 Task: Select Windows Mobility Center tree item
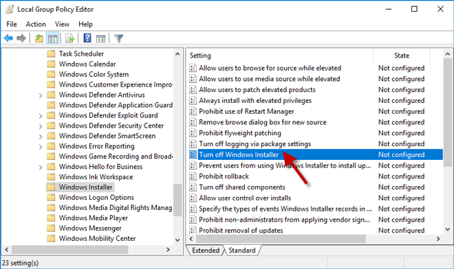click(97, 238)
